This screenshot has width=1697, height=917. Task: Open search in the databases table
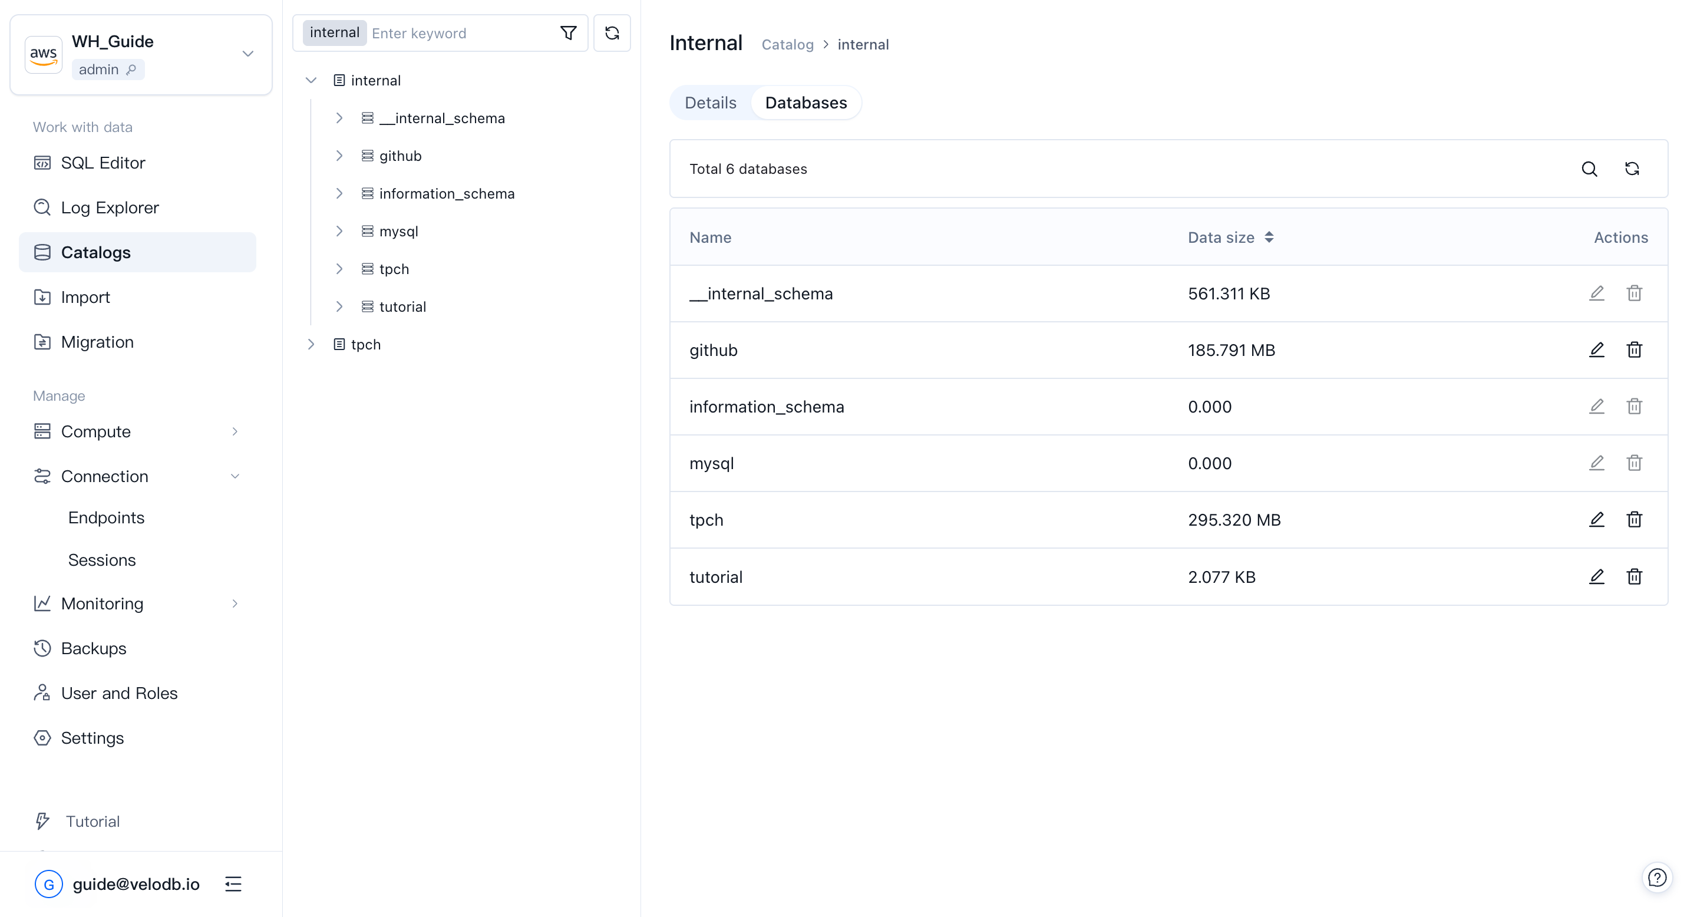click(1590, 169)
